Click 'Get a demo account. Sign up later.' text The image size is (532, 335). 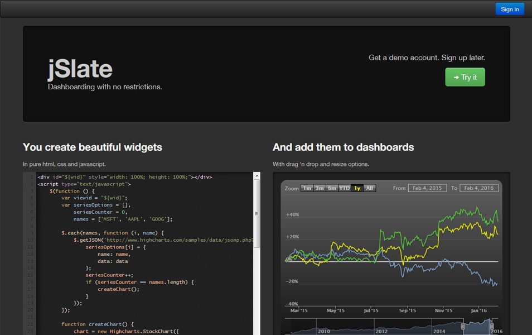(427, 58)
